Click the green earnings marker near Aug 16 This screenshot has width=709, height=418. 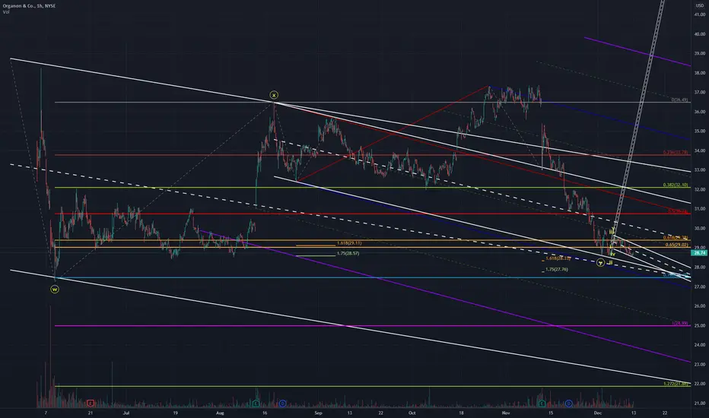[256, 403]
